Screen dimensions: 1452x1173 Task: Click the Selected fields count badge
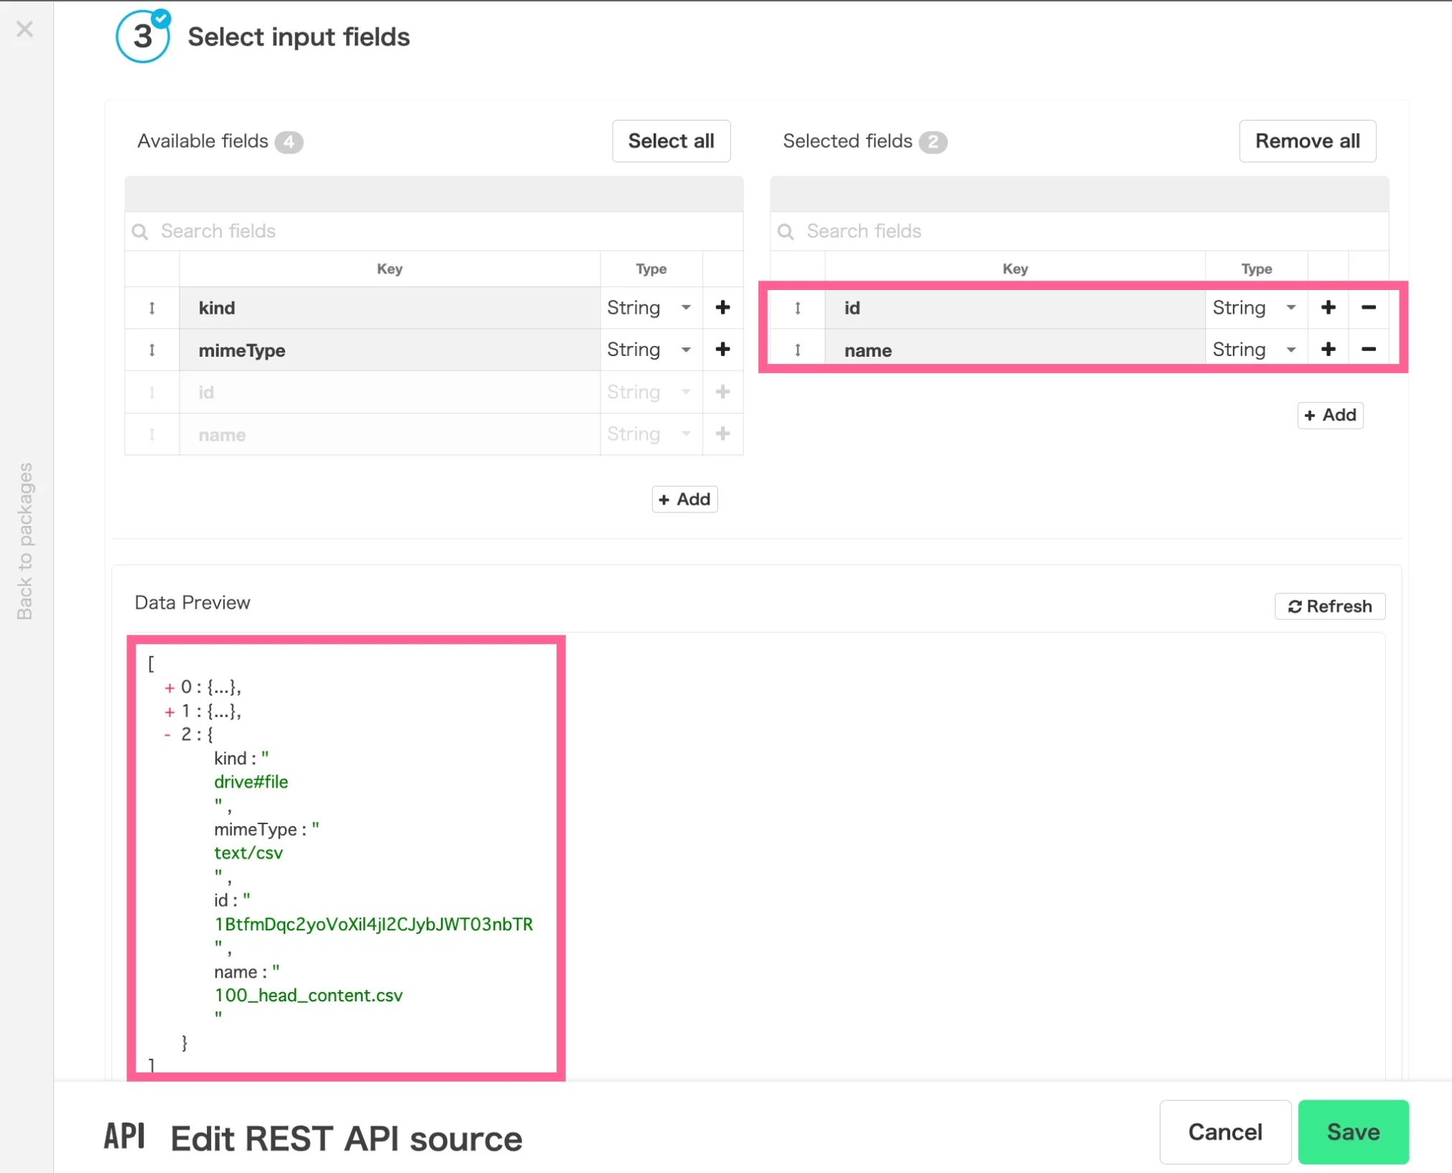click(x=933, y=142)
